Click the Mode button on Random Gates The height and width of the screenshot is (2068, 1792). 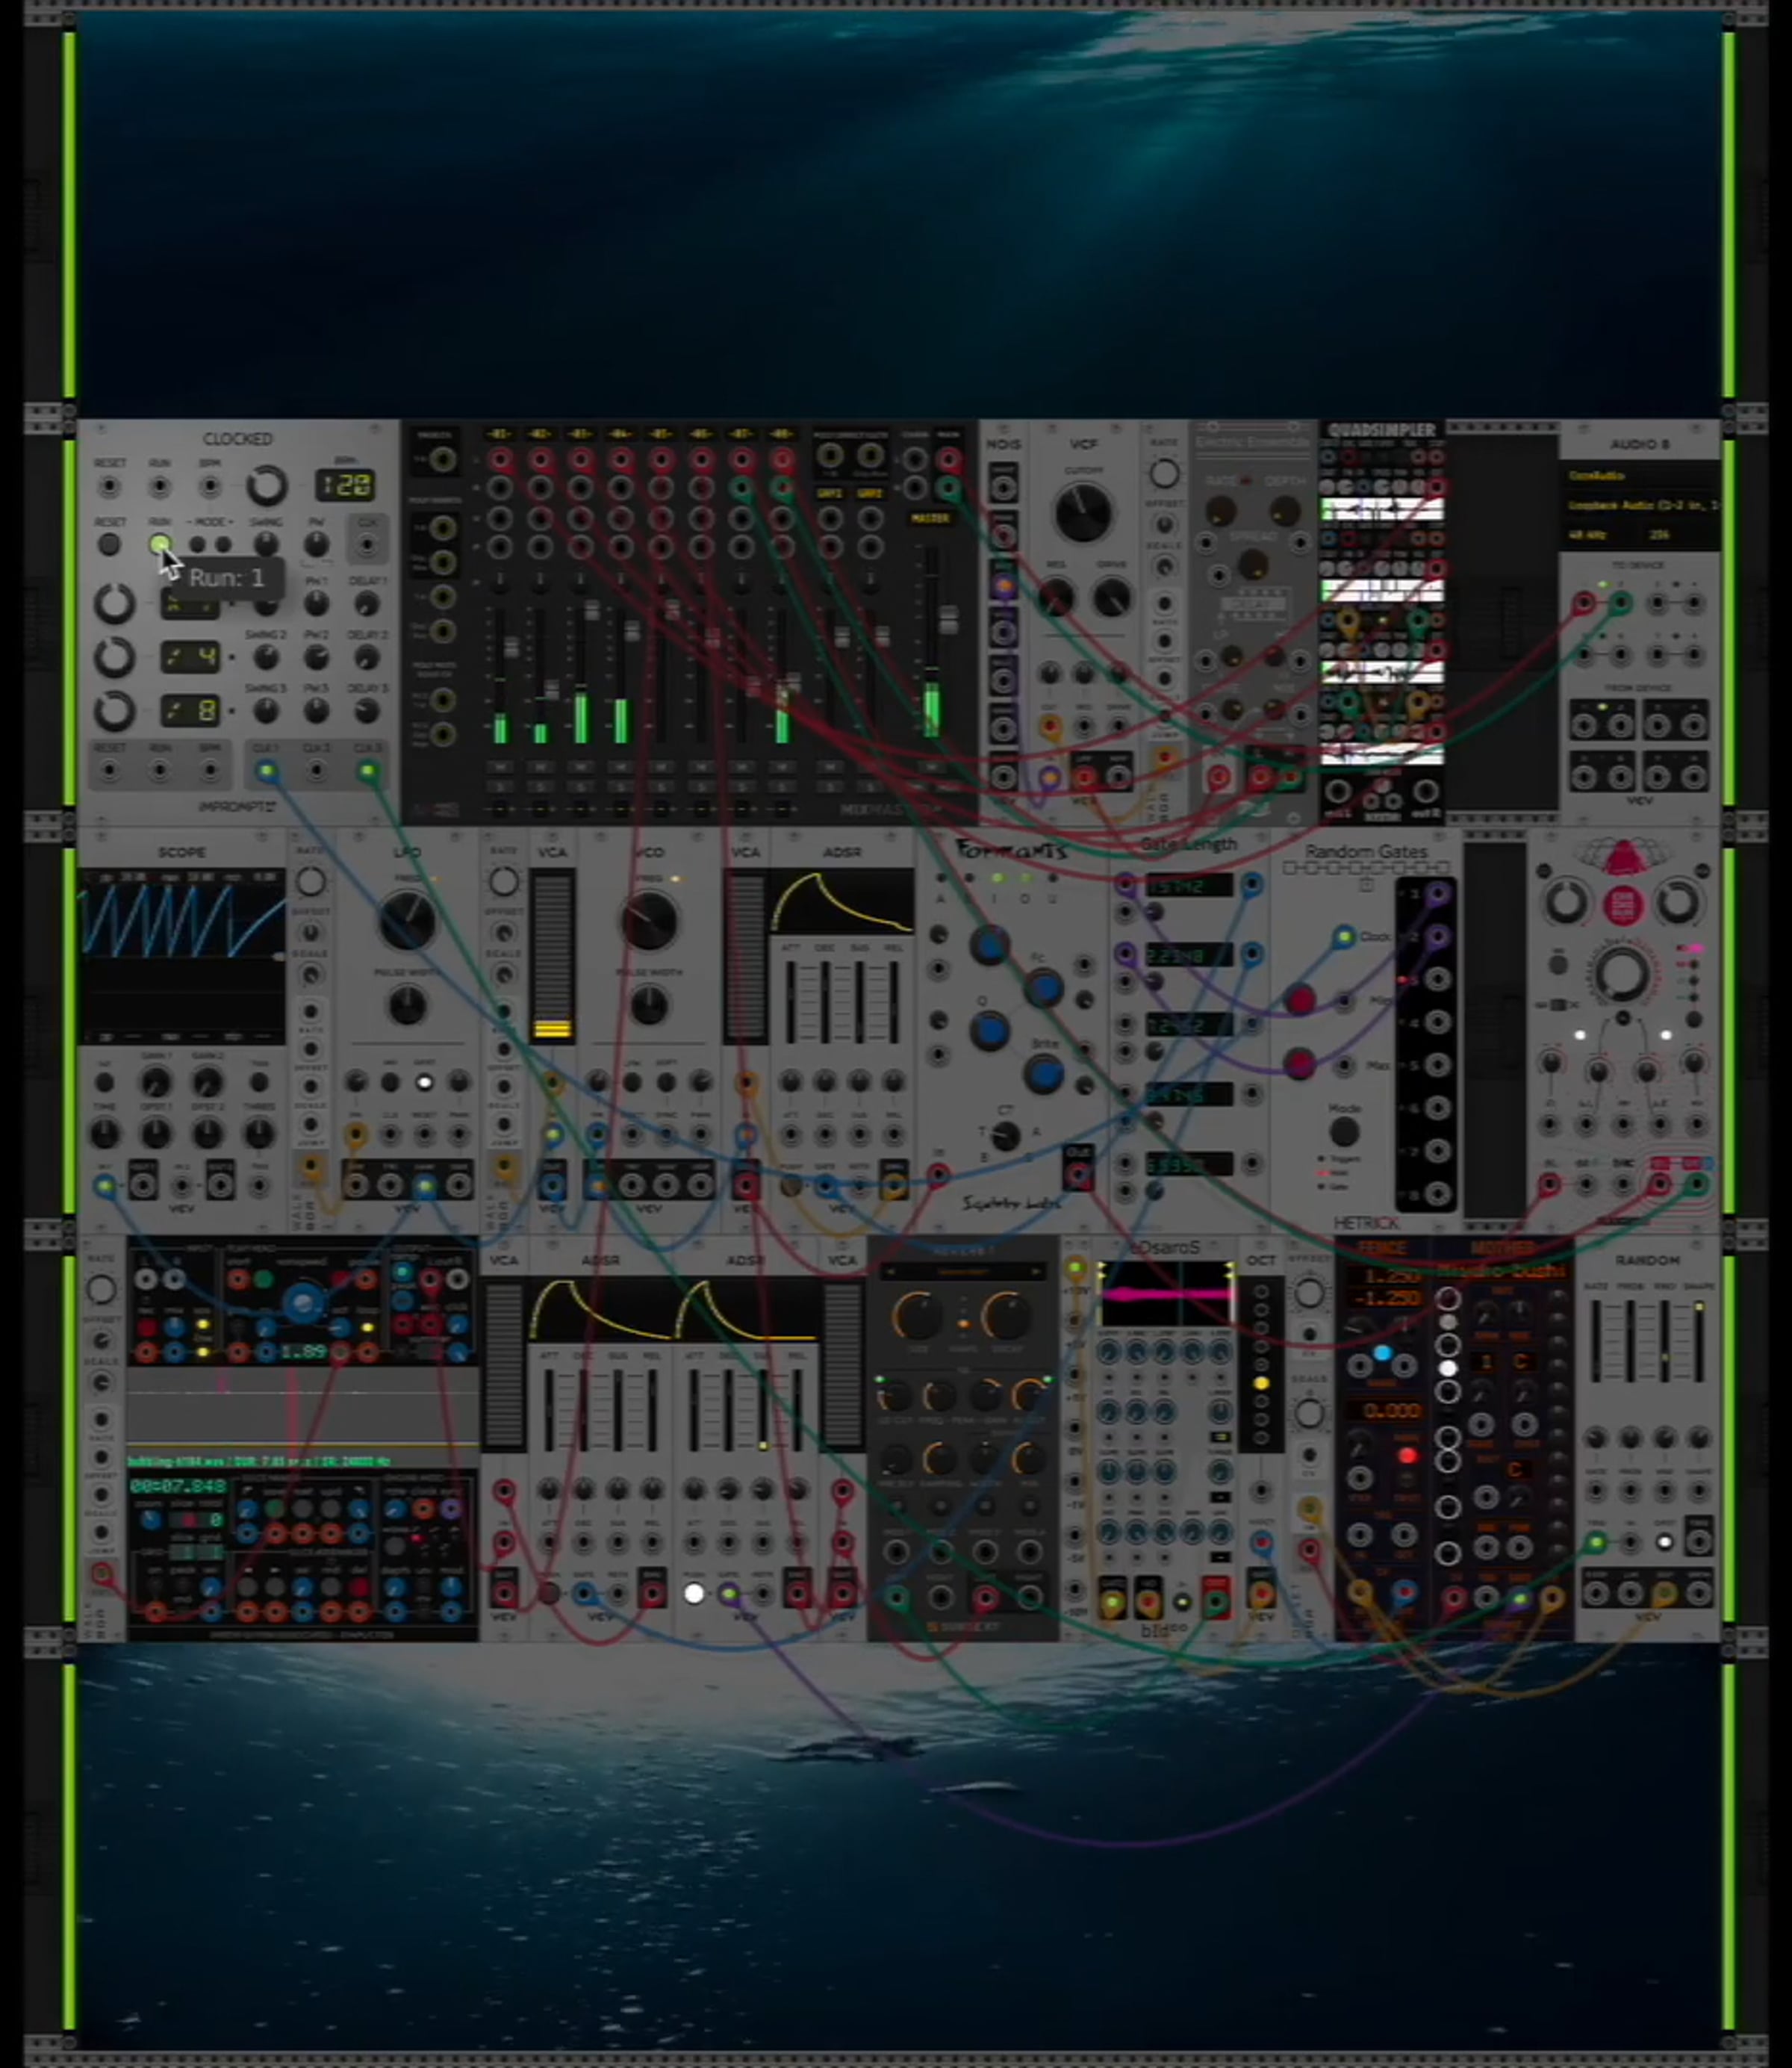point(1344,1132)
